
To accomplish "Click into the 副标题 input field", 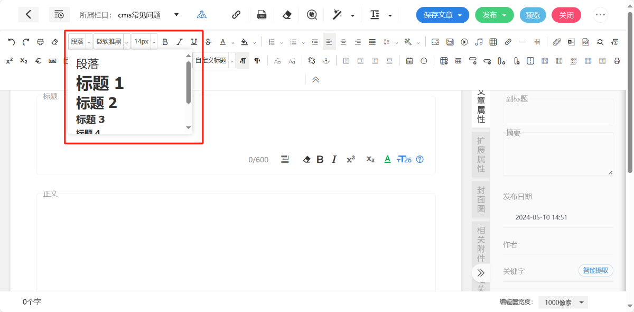I will coord(558,112).
